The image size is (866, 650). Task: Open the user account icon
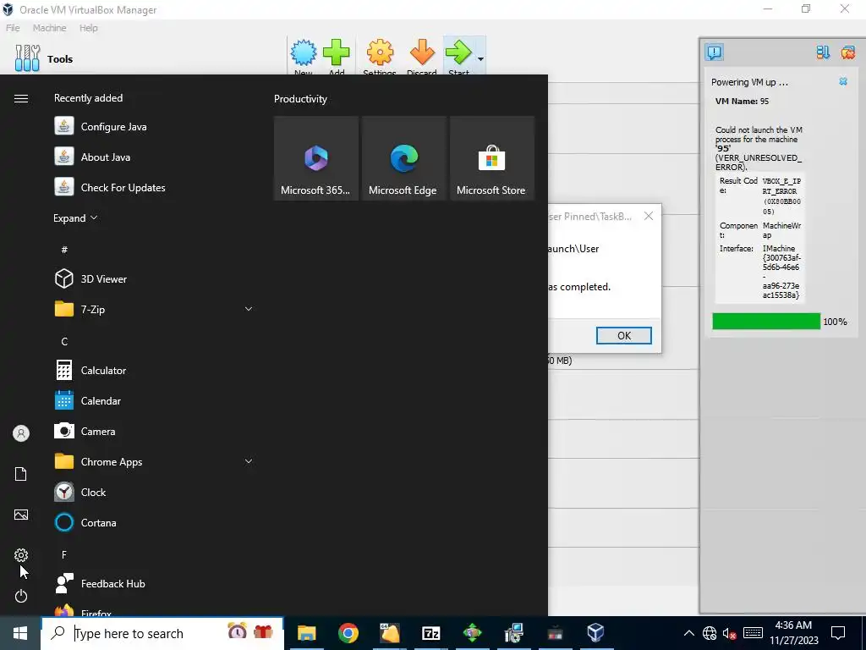[x=21, y=433]
